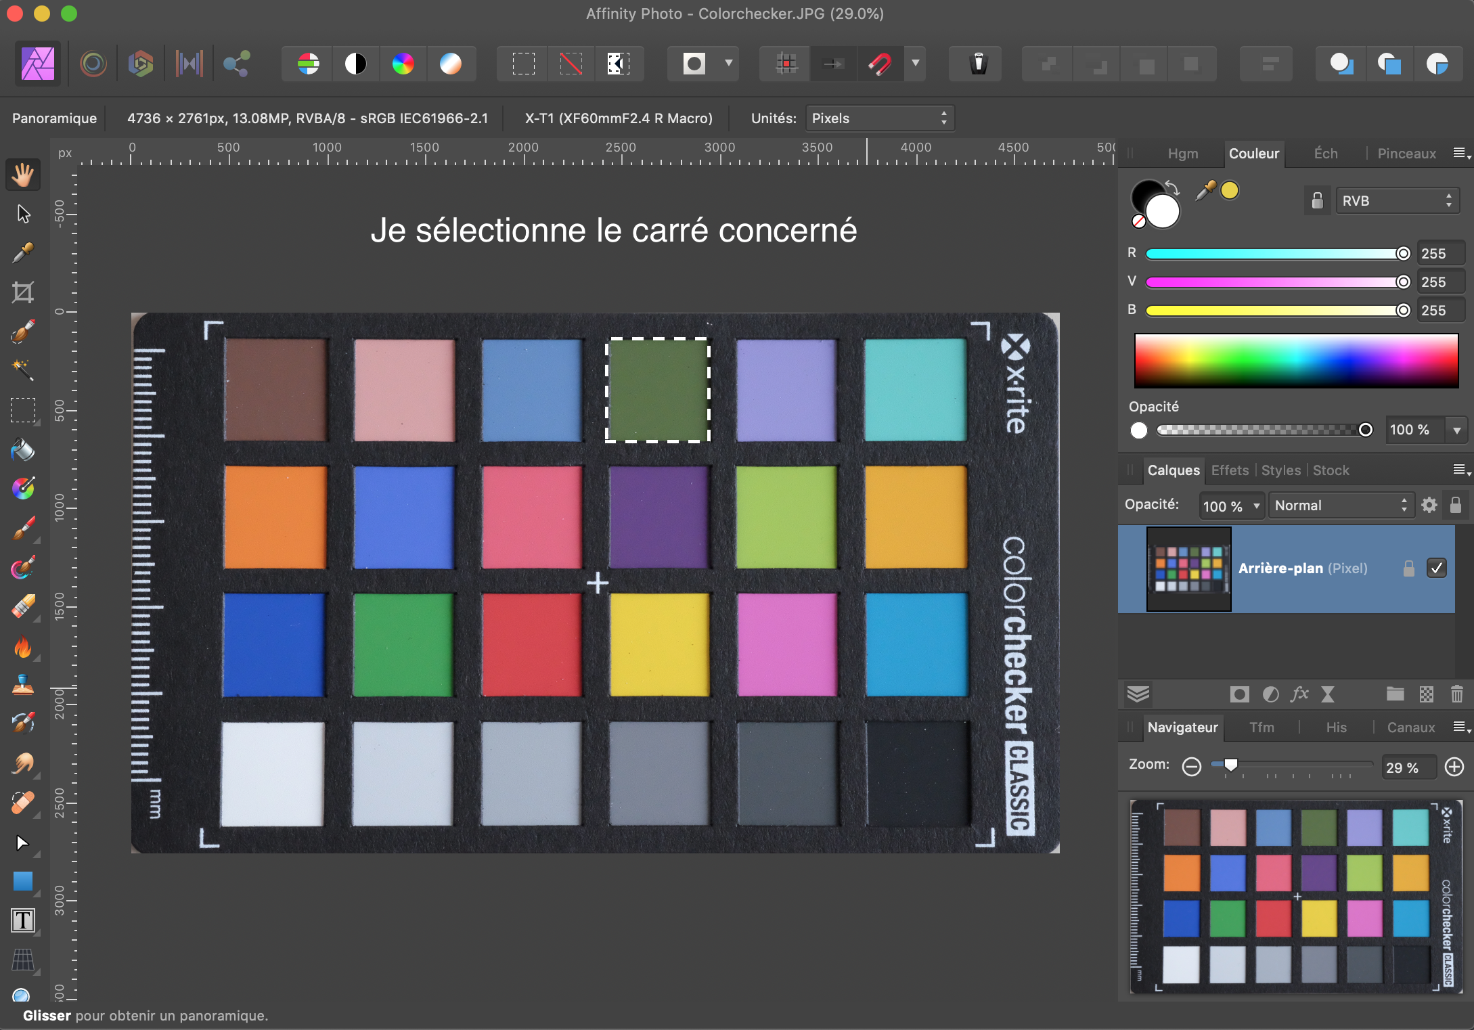The width and height of the screenshot is (1474, 1030).
Task: Open the Normal blend mode dropdown
Action: 1340,506
